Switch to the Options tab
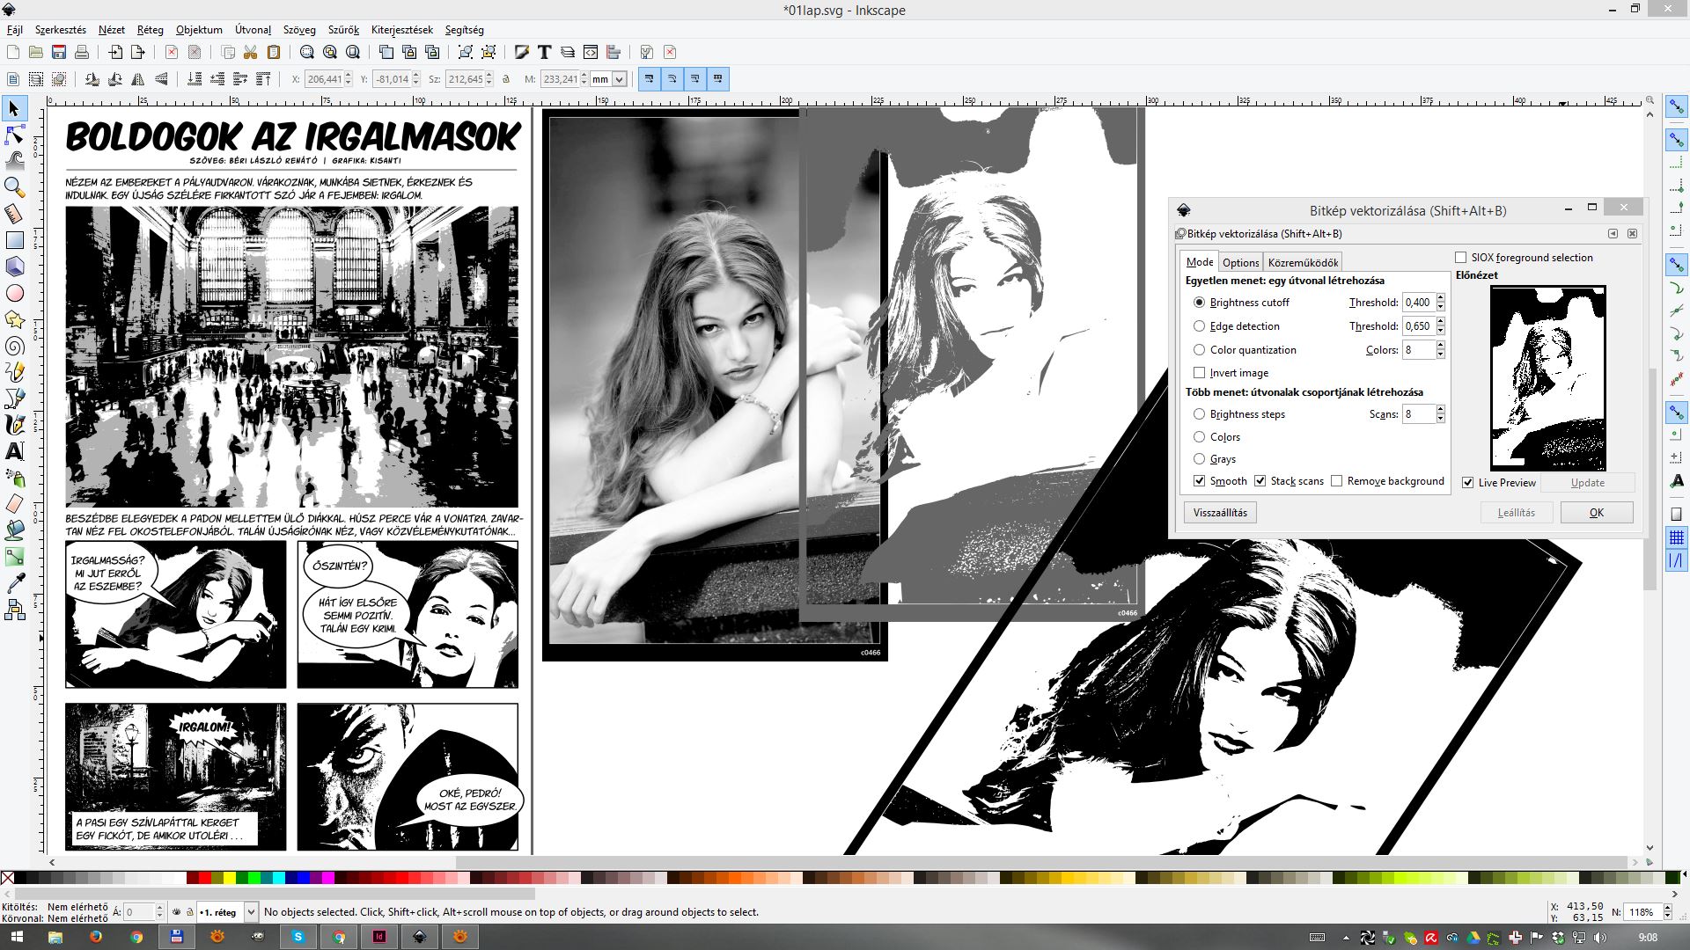The height and width of the screenshot is (950, 1690). click(1241, 263)
